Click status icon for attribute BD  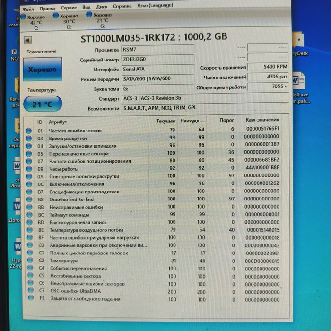click(x=30, y=222)
